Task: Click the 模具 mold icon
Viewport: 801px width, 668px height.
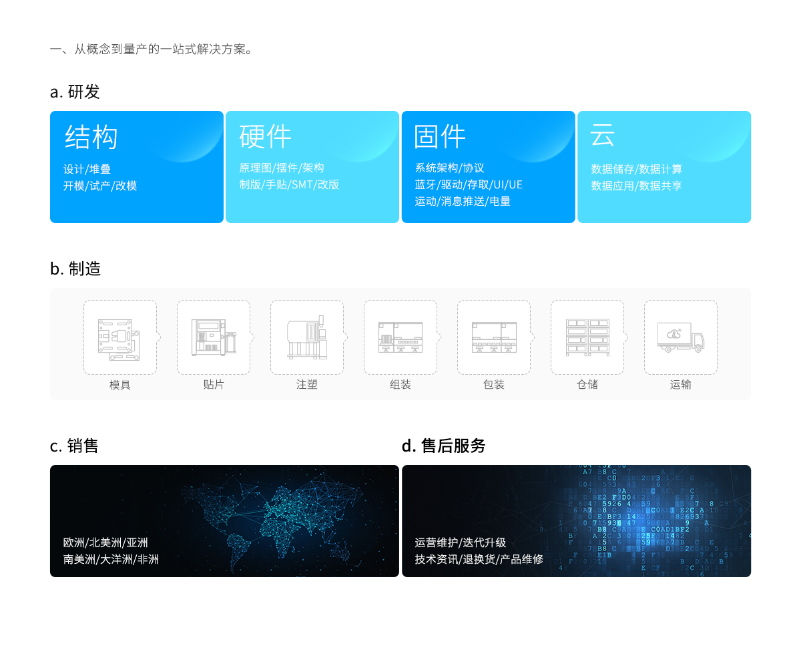Action: tap(120, 337)
